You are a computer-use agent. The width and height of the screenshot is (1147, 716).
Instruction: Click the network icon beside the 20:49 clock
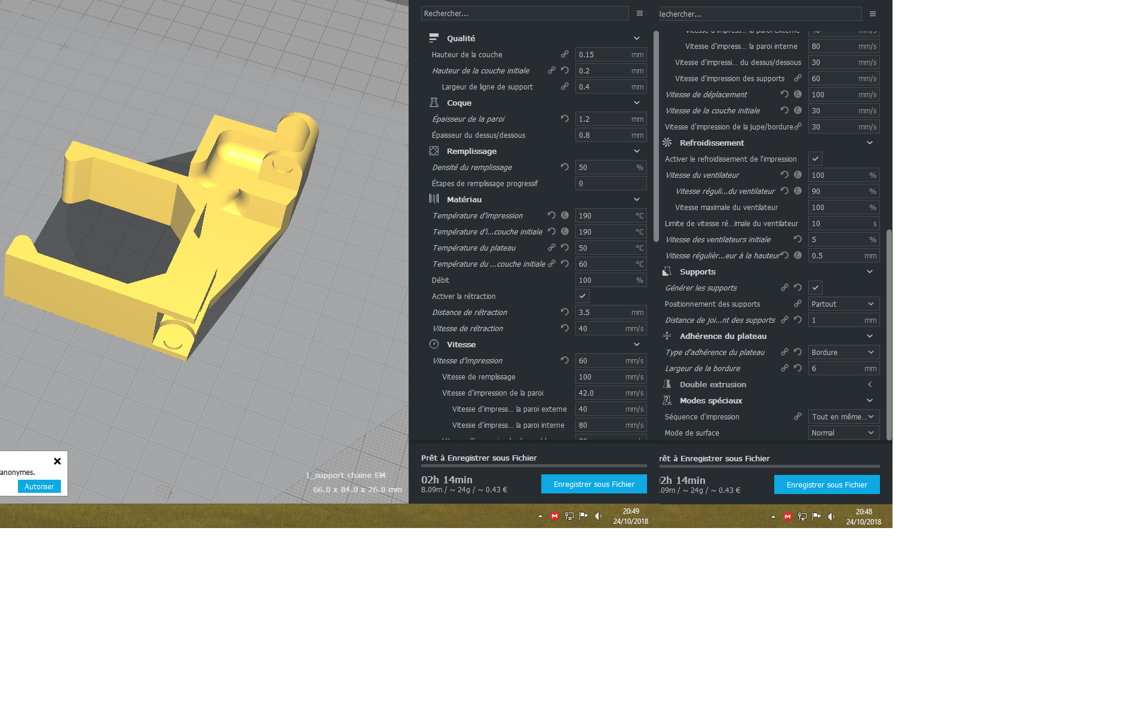pyautogui.click(x=569, y=516)
